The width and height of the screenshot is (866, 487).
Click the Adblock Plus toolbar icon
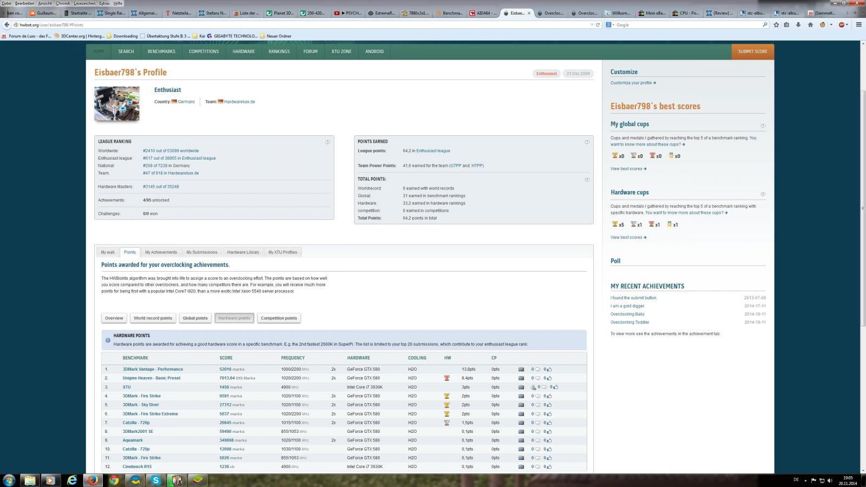coord(842,24)
